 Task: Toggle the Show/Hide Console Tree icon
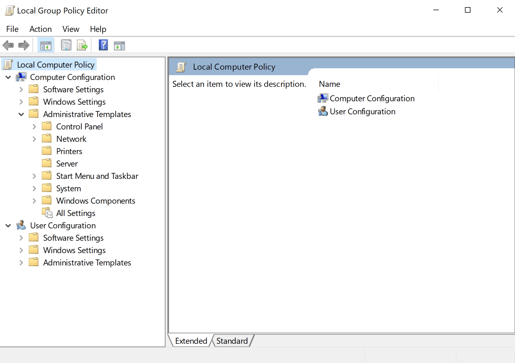46,45
